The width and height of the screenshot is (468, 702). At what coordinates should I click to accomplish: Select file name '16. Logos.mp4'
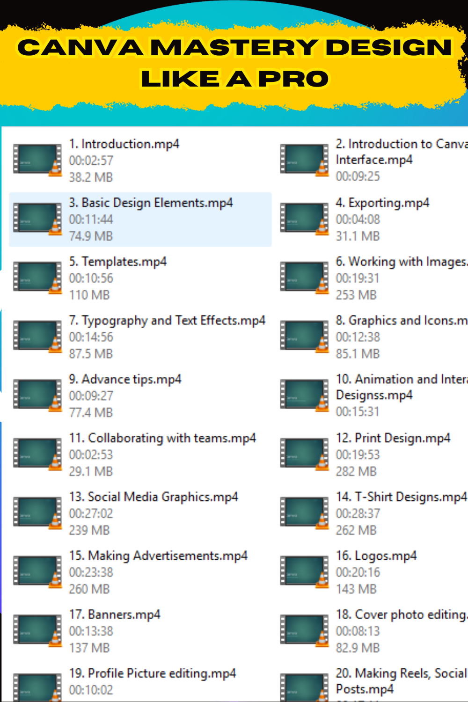376,556
